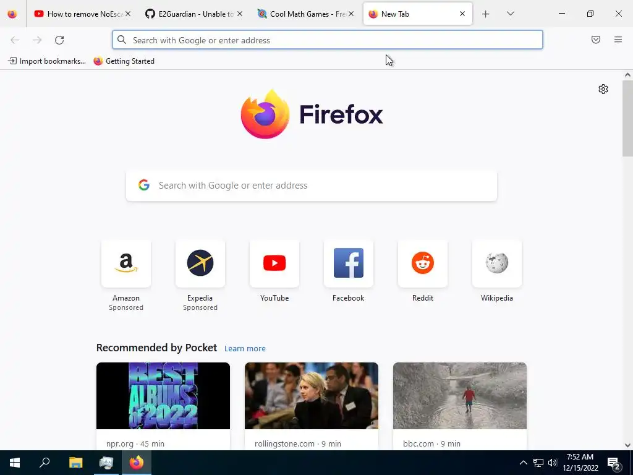Open the Firefox View pinned tab icon
633x475 pixels.
12,14
